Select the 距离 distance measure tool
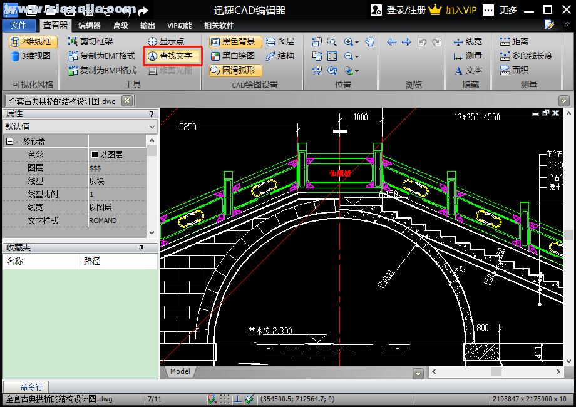576x407 pixels. click(514, 41)
